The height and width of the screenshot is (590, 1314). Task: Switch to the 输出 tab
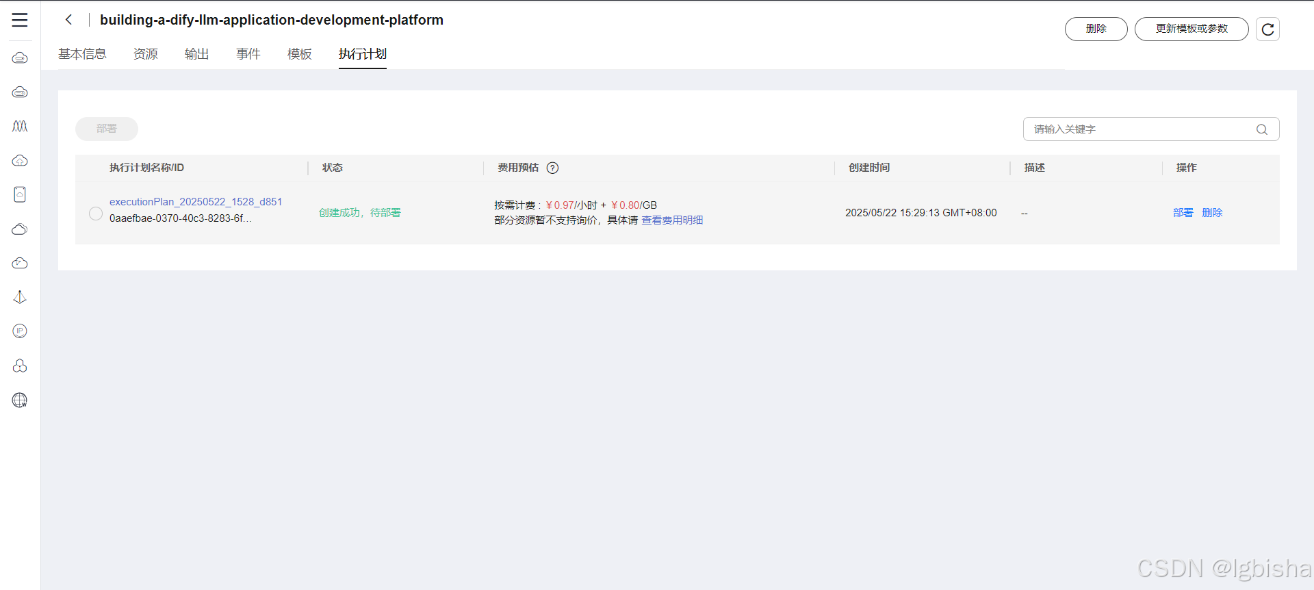tap(197, 54)
